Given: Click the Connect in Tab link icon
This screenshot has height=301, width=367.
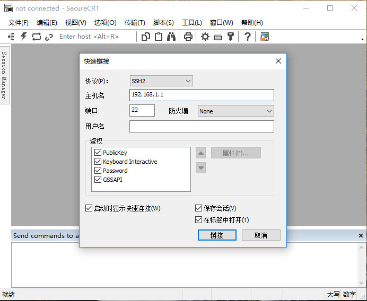Looking at the screenshot, I should click(49, 37).
